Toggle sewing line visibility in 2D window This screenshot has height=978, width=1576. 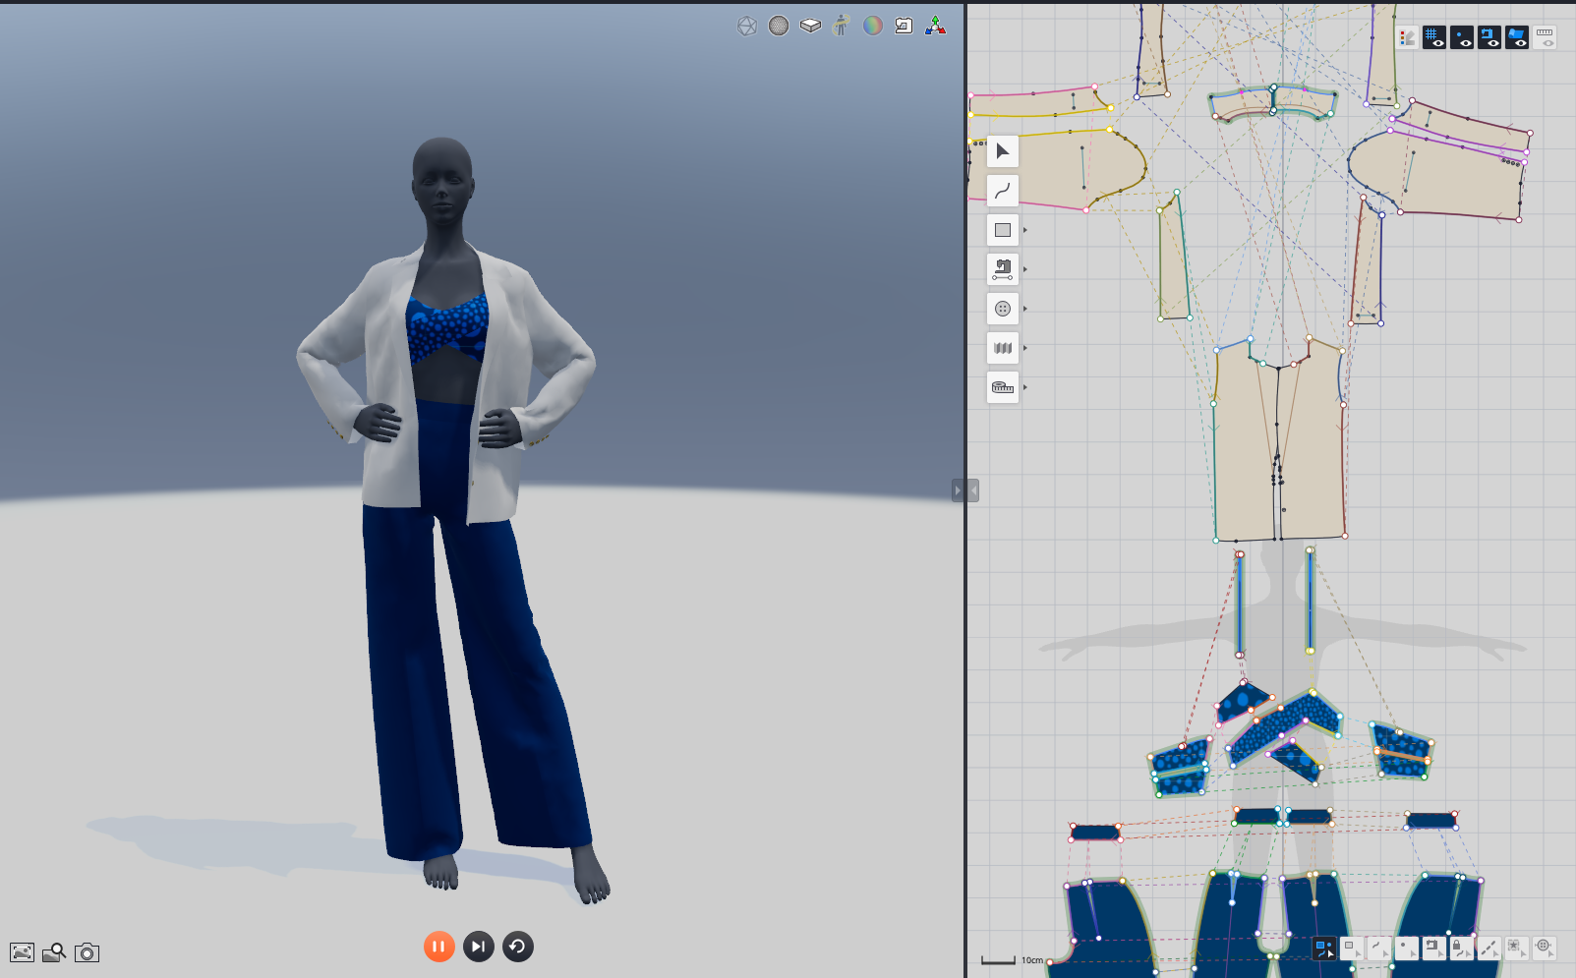tap(1489, 38)
